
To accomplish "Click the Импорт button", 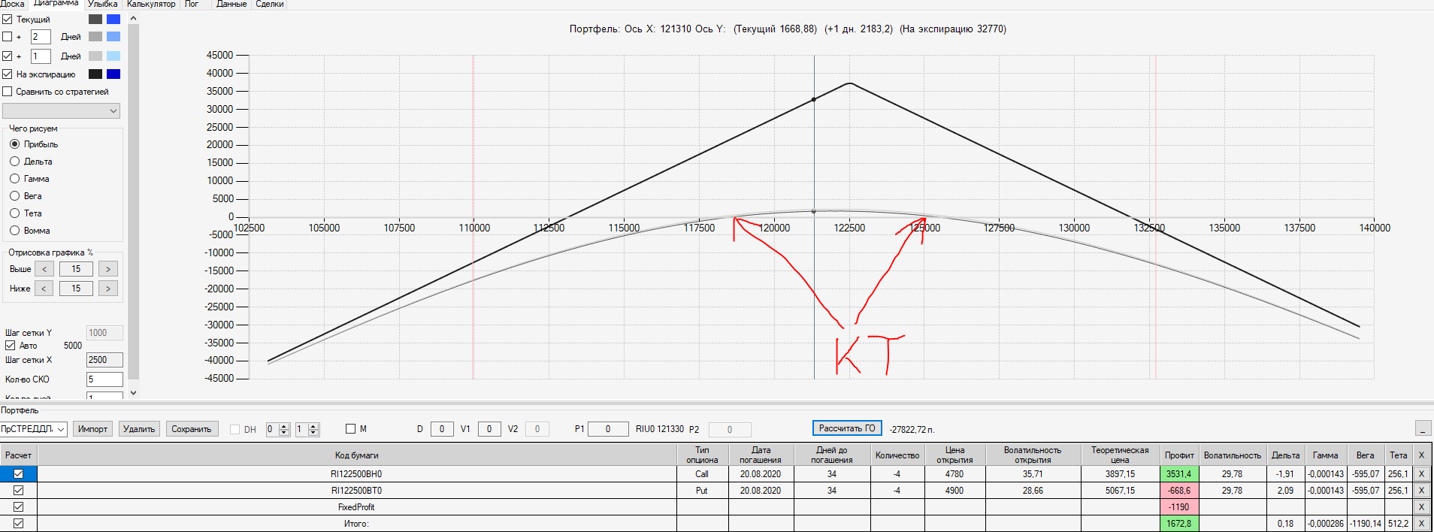I will pos(92,429).
